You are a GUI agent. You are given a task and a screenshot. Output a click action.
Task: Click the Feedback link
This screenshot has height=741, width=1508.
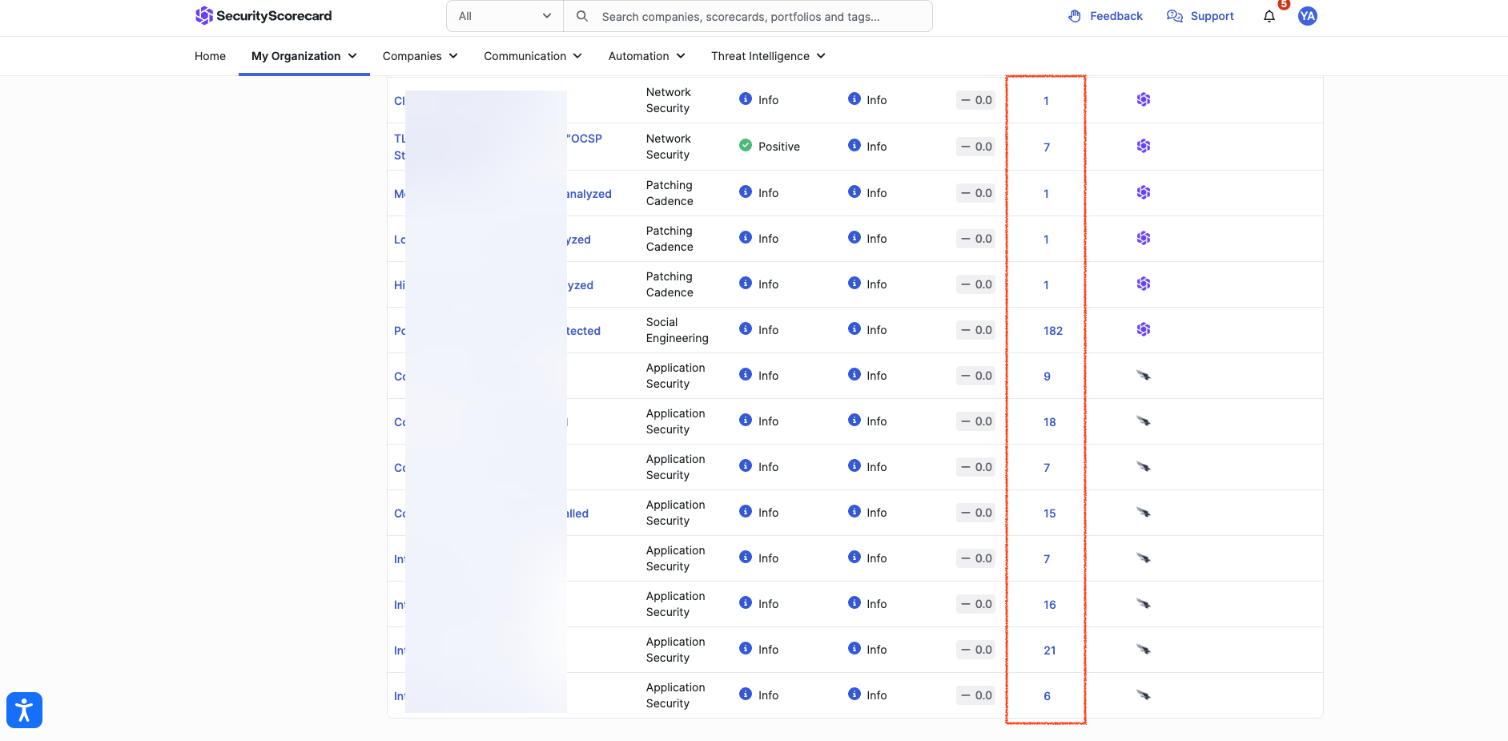click(x=1105, y=16)
